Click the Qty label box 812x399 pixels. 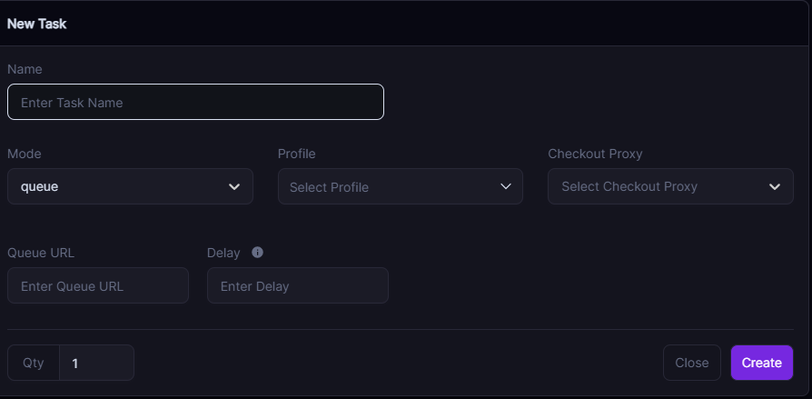point(34,363)
